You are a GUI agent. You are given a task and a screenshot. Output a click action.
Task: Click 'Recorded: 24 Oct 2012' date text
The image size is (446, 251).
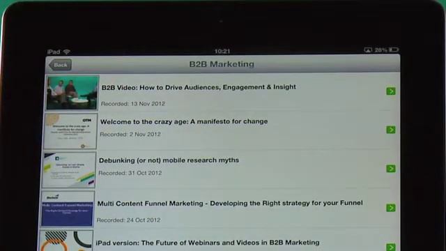coord(128,220)
